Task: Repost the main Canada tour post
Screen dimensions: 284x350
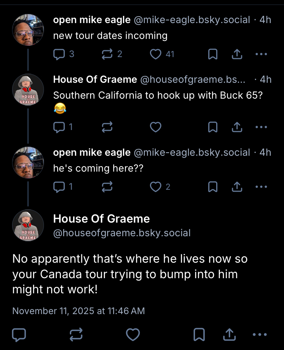Action: click(x=76, y=334)
